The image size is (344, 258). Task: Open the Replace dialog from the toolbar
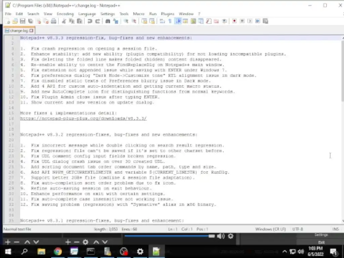pyautogui.click(x=116, y=21)
